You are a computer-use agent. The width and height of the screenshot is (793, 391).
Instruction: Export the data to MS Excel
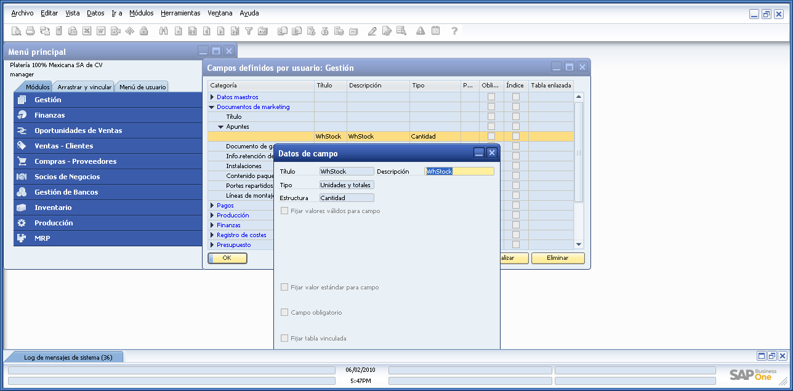pyautogui.click(x=87, y=31)
